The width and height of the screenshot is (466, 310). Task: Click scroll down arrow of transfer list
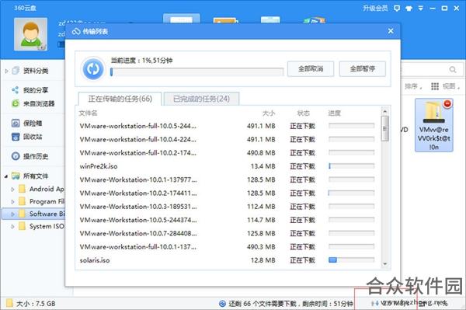pyautogui.click(x=385, y=263)
